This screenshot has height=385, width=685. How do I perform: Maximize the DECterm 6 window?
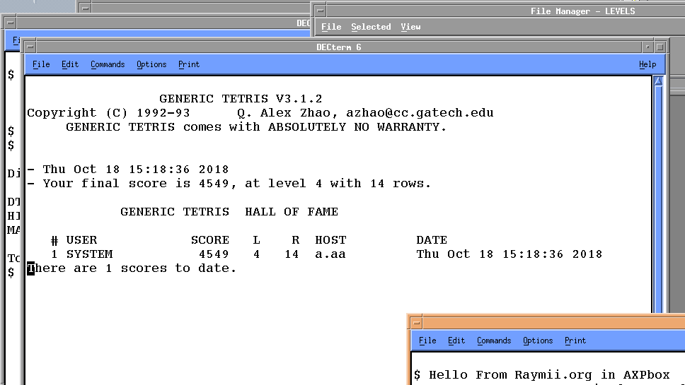(x=660, y=47)
